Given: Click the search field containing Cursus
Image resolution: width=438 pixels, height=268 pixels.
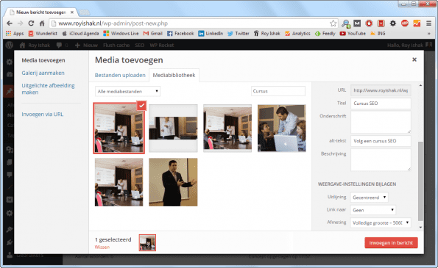Looking at the screenshot, I should [x=278, y=91].
